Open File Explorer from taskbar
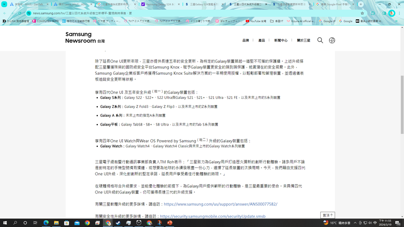 (x=56, y=223)
